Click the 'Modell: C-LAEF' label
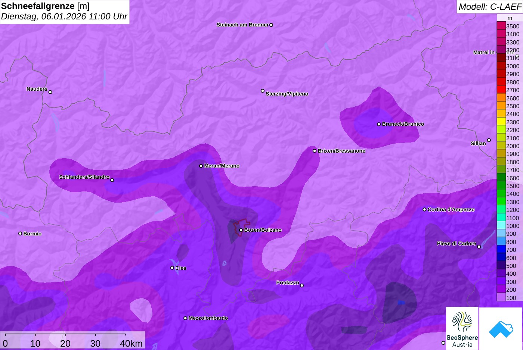The height and width of the screenshot is (350, 523). pyautogui.click(x=490, y=6)
